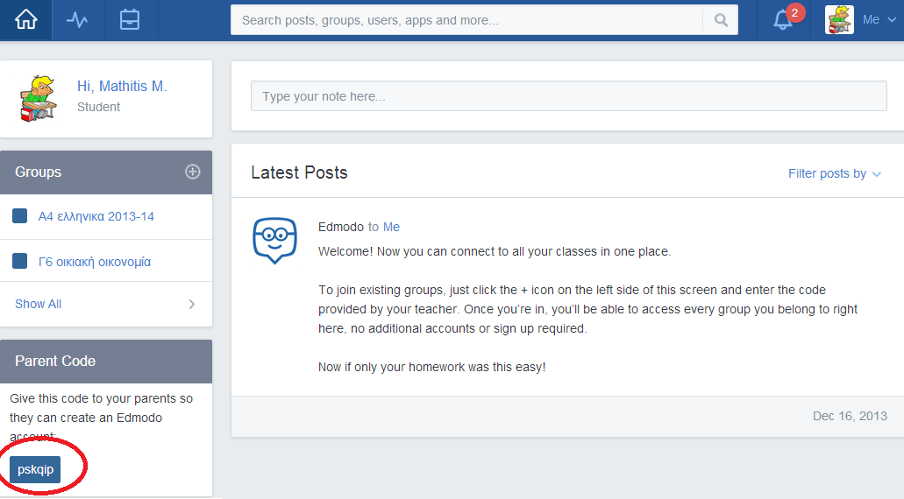Click the Mathitis profile picture
The image size is (904, 499).
tap(38, 98)
